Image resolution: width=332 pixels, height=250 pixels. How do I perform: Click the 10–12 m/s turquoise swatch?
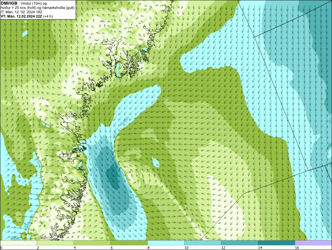pos(203,243)
